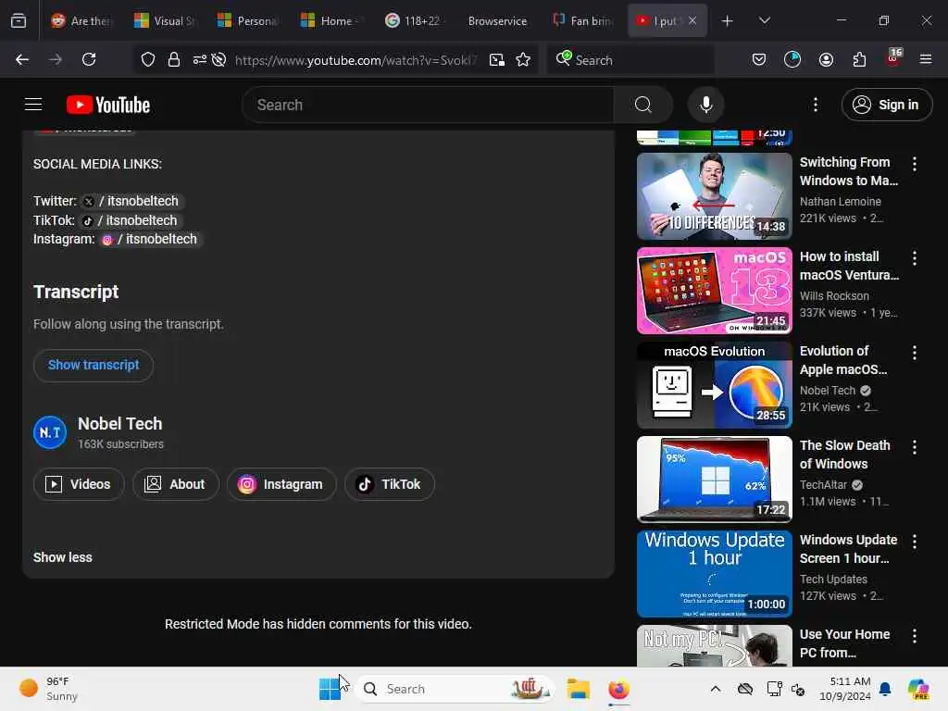Open How to install macOS Ventura thumbnail
This screenshot has width=948, height=711.
[x=714, y=290]
